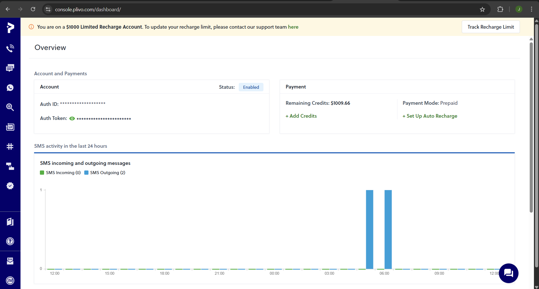Click the browser window scrollbar down arrow
Screen dimensions: 539x289
[536, 286]
